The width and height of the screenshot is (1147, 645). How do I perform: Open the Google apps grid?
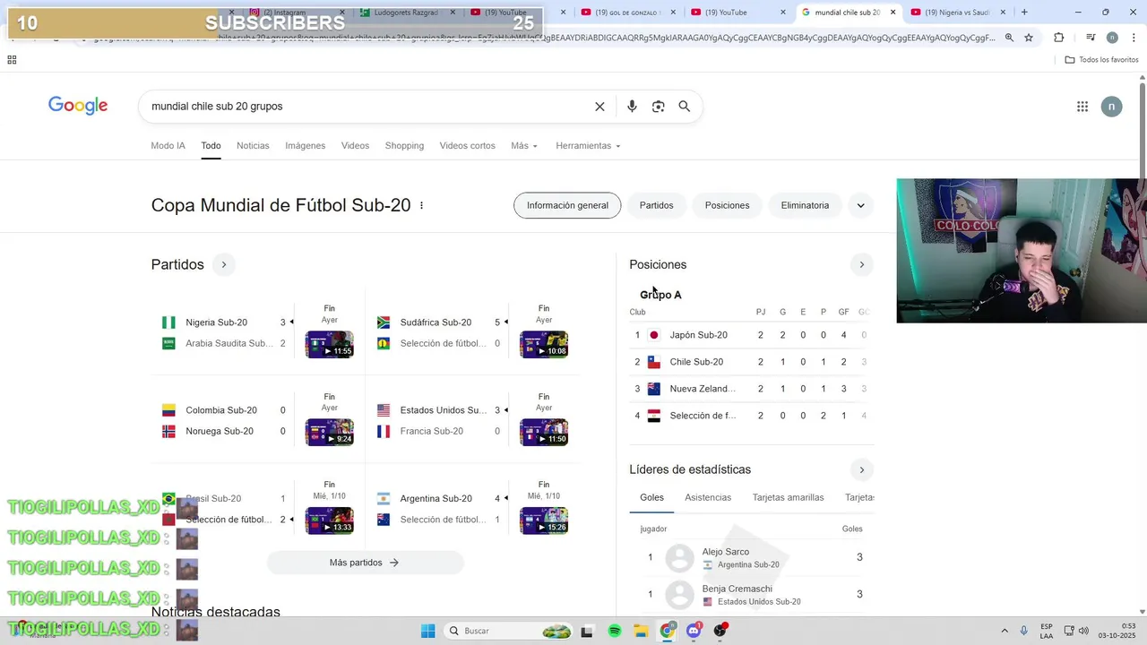pos(1082,107)
